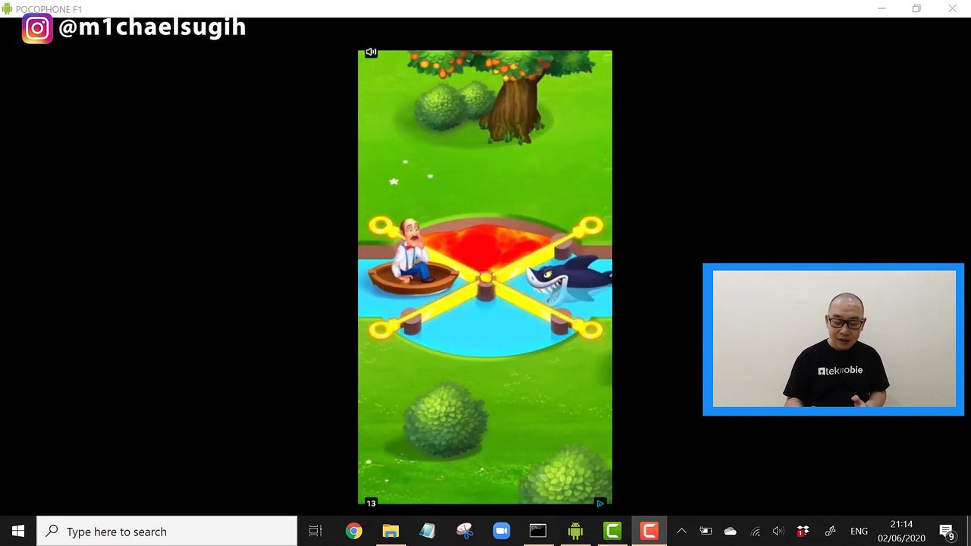Minimize the POCOPHONE F1 window
The image size is (971, 546).
[x=881, y=8]
